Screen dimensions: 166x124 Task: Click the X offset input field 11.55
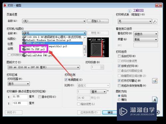(x=20, y=97)
